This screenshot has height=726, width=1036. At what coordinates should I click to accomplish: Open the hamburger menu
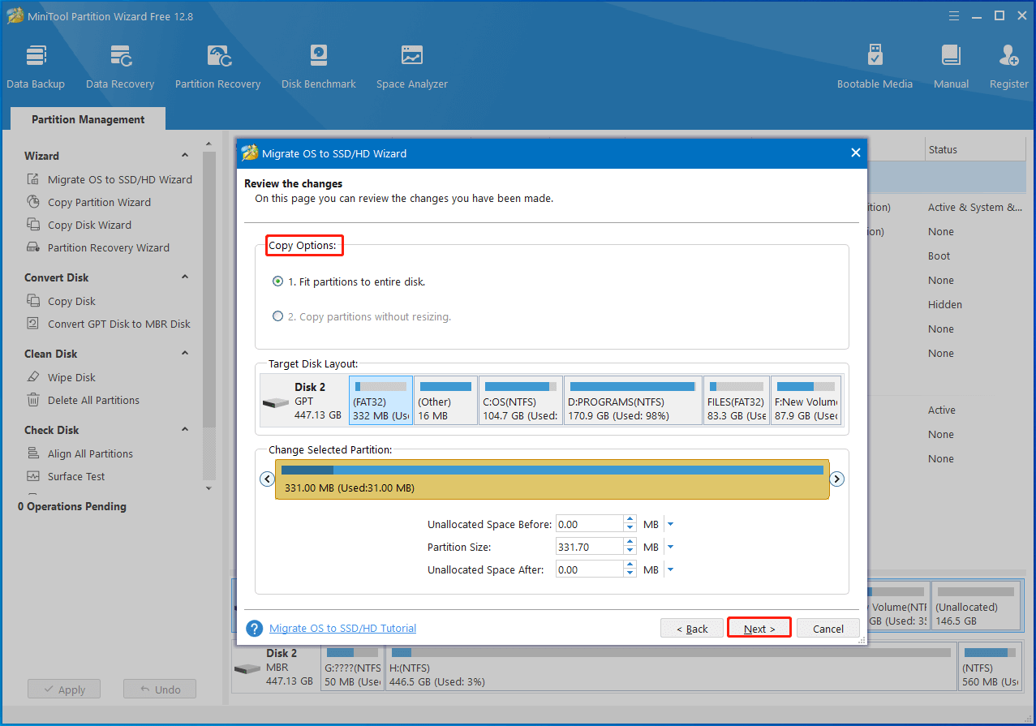(x=953, y=15)
